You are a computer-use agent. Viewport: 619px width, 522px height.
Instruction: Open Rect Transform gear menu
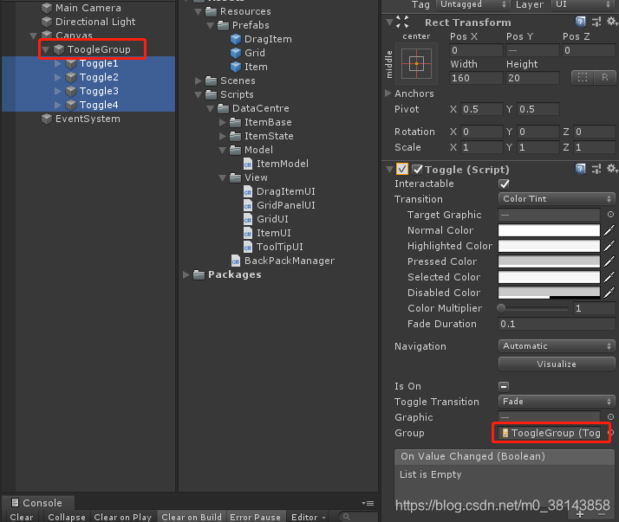[x=612, y=21]
